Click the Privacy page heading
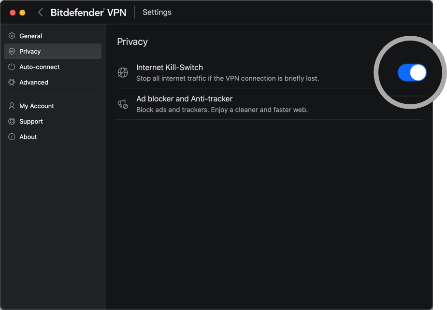The image size is (447, 310). [x=132, y=42]
